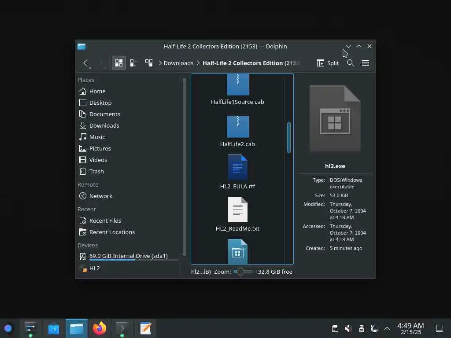Select the HL2_EULA.rtf file icon
451x338 pixels.
click(237, 167)
